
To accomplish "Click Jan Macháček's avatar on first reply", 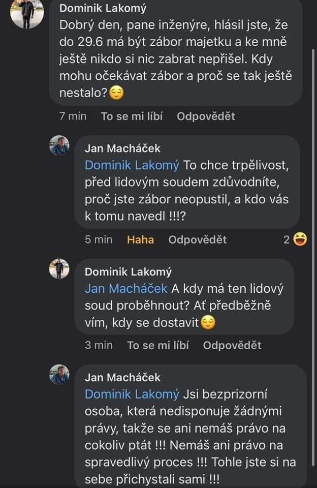I will (x=59, y=145).
